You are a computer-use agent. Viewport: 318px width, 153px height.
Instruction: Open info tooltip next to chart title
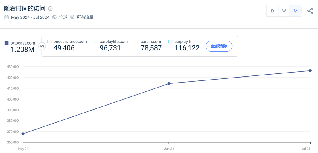tap(50, 9)
